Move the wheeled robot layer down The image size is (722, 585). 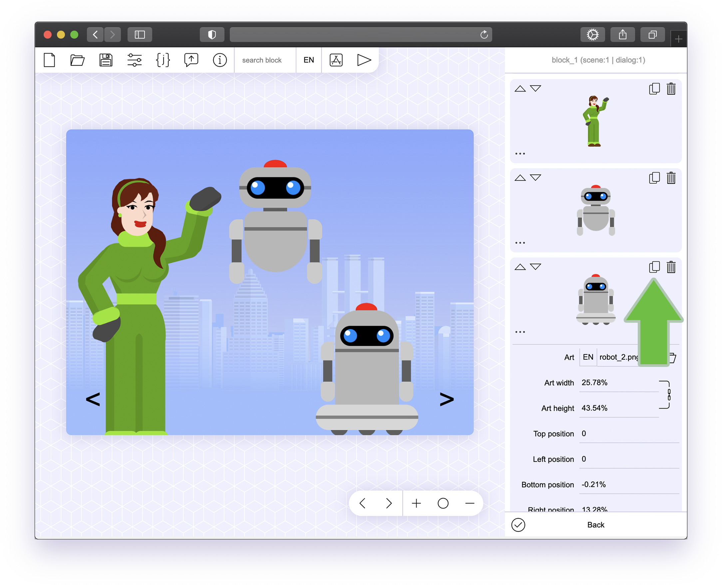pyautogui.click(x=536, y=267)
